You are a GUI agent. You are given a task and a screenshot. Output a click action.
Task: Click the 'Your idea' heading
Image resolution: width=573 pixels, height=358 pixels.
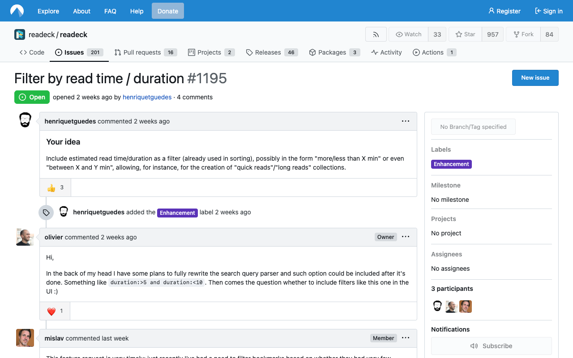click(63, 142)
